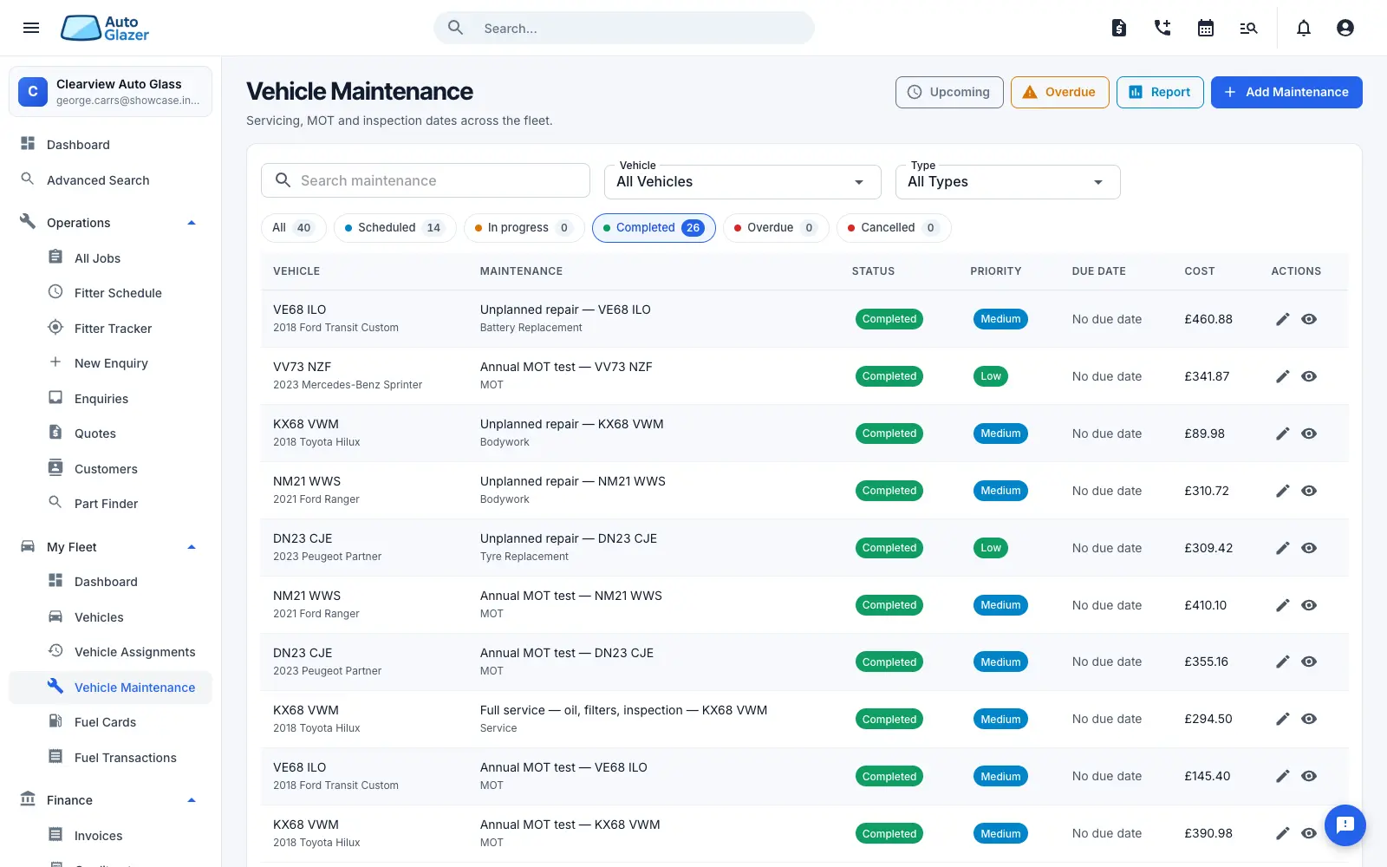Show All 40 maintenance records
The image size is (1387, 867).
click(x=293, y=228)
